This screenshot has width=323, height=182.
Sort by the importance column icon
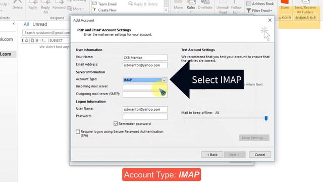[22, 40]
